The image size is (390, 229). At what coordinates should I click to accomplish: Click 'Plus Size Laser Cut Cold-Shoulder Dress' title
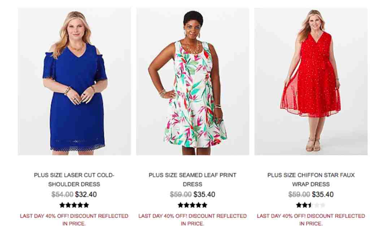coord(74,180)
